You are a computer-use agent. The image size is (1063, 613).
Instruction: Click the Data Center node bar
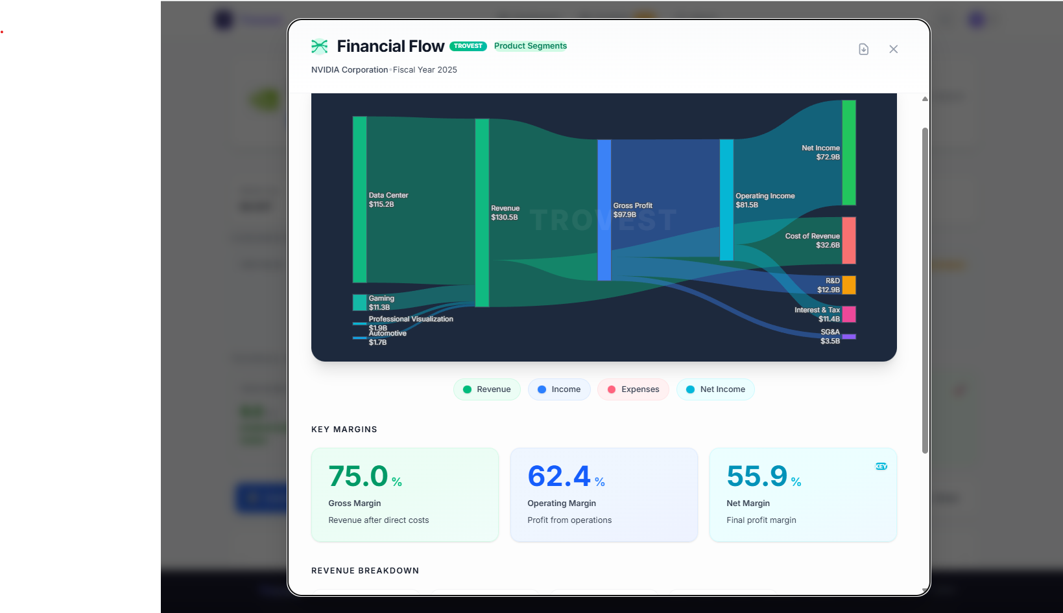(x=359, y=200)
